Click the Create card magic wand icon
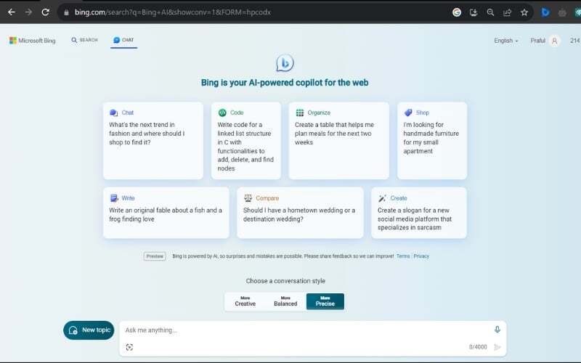 coord(382,198)
